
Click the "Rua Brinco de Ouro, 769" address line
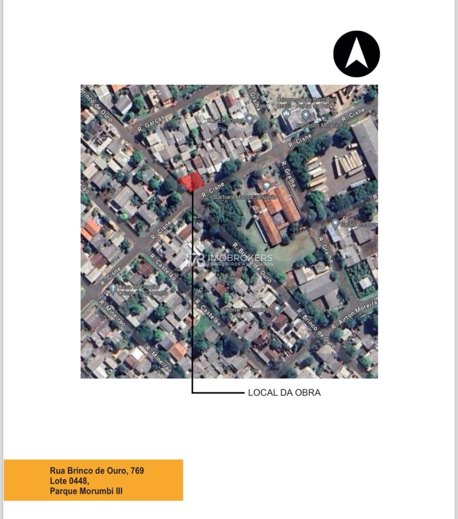coord(97,471)
